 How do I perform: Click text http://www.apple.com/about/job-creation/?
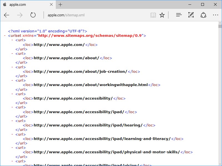[80, 72]
